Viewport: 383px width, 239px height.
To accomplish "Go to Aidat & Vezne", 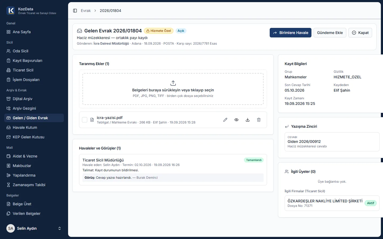I will tap(34, 156).
